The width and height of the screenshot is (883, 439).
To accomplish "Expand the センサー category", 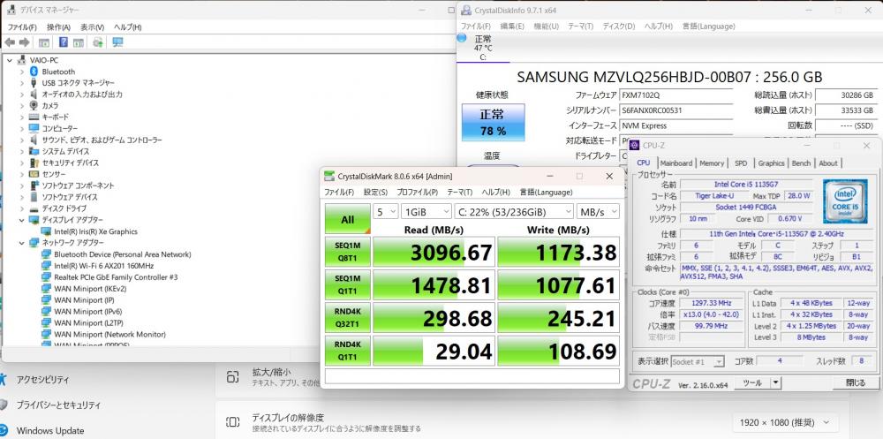I will point(21,174).
